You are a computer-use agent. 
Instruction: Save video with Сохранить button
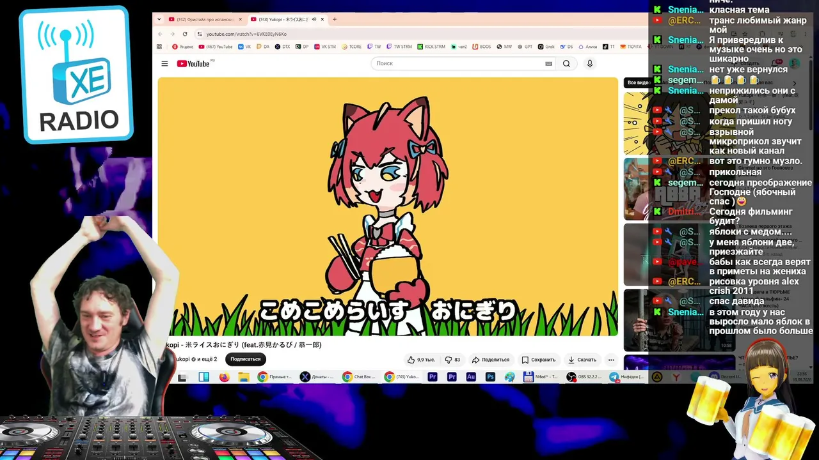(x=538, y=360)
